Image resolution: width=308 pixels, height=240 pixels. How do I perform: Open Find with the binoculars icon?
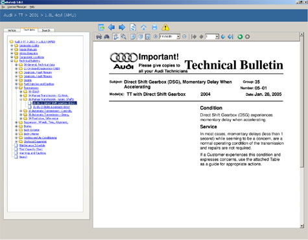[x=106, y=37]
